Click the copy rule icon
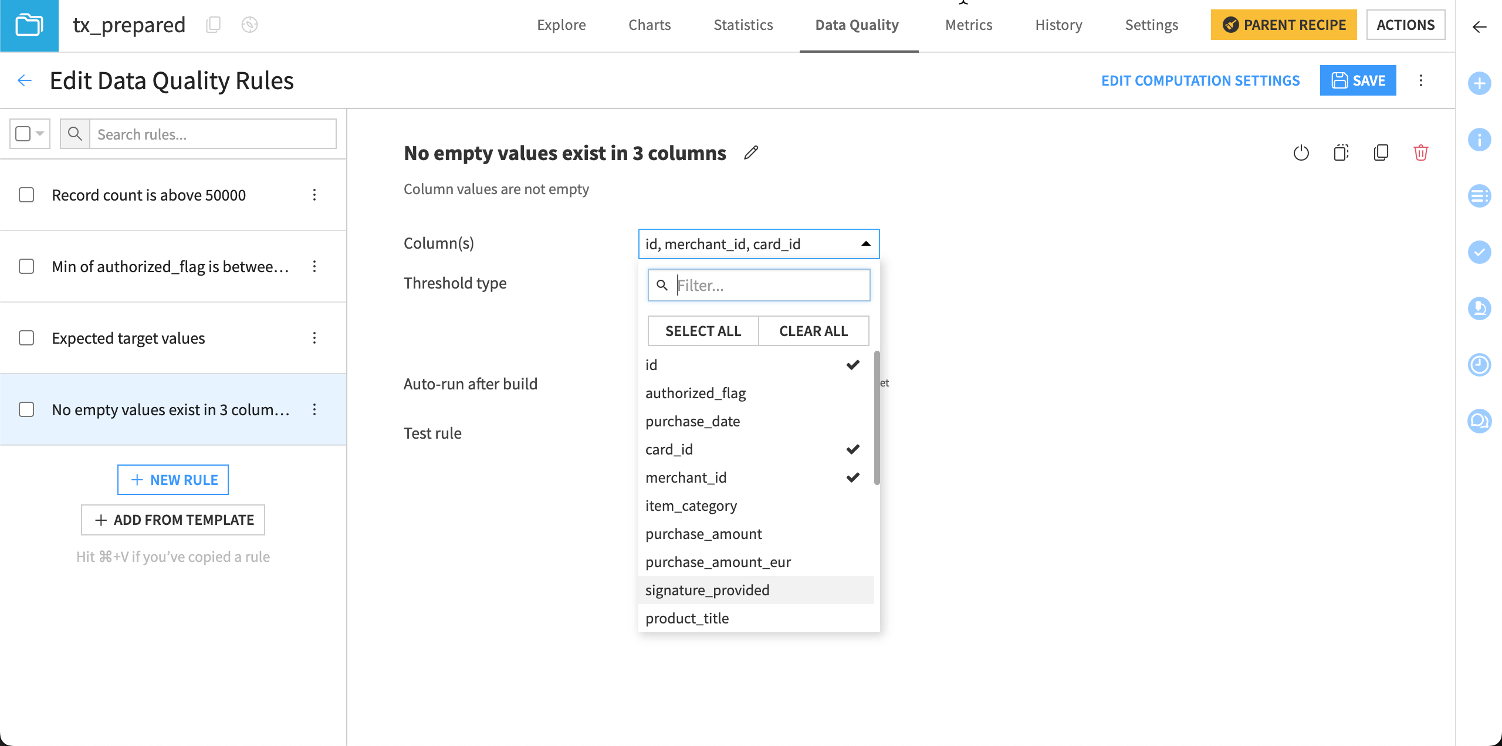Screen dimensions: 1502x746 pos(1381,151)
